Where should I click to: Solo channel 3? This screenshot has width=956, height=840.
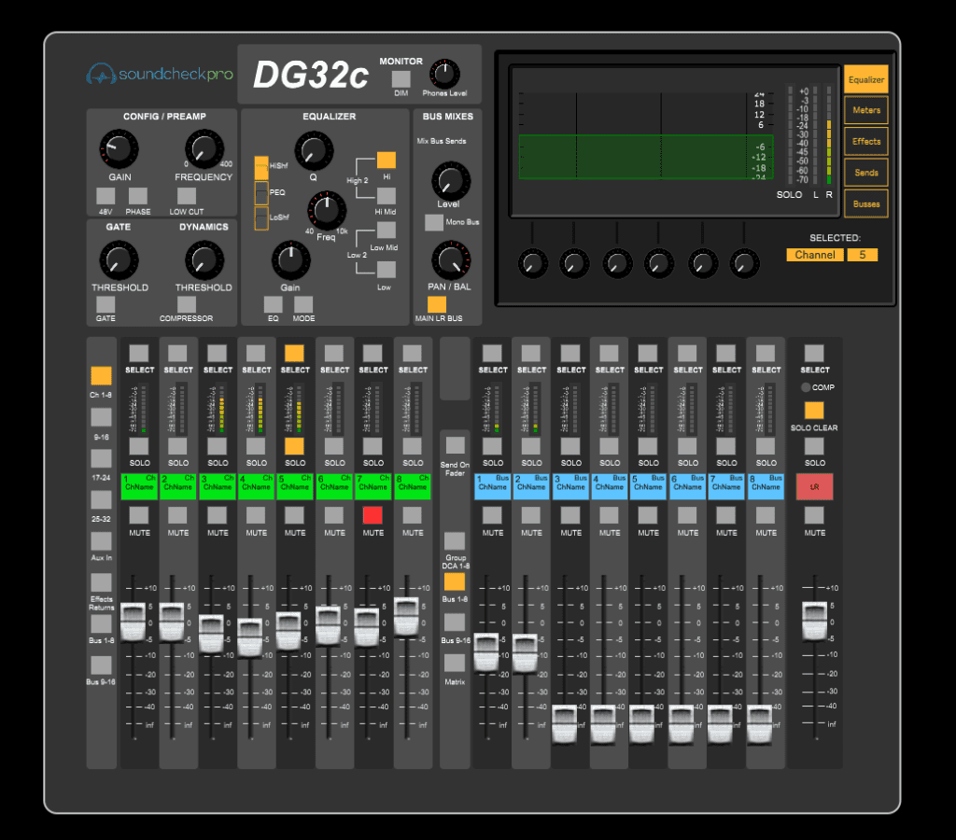pos(217,446)
